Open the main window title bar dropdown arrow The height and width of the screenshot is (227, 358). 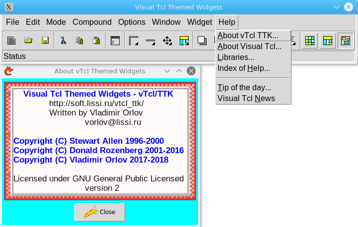(337, 7)
